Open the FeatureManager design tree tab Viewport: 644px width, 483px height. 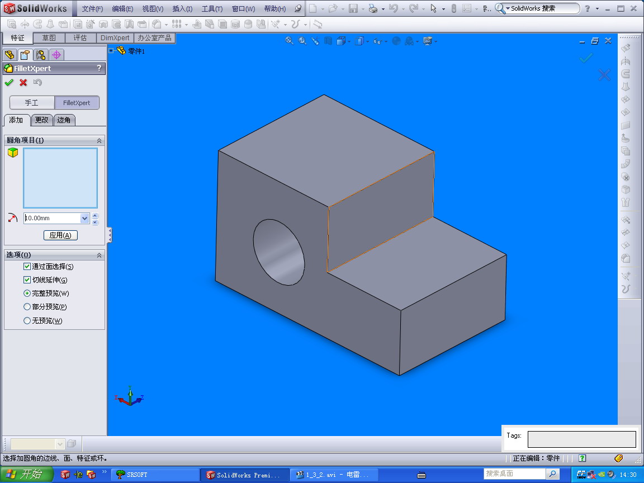(10, 55)
